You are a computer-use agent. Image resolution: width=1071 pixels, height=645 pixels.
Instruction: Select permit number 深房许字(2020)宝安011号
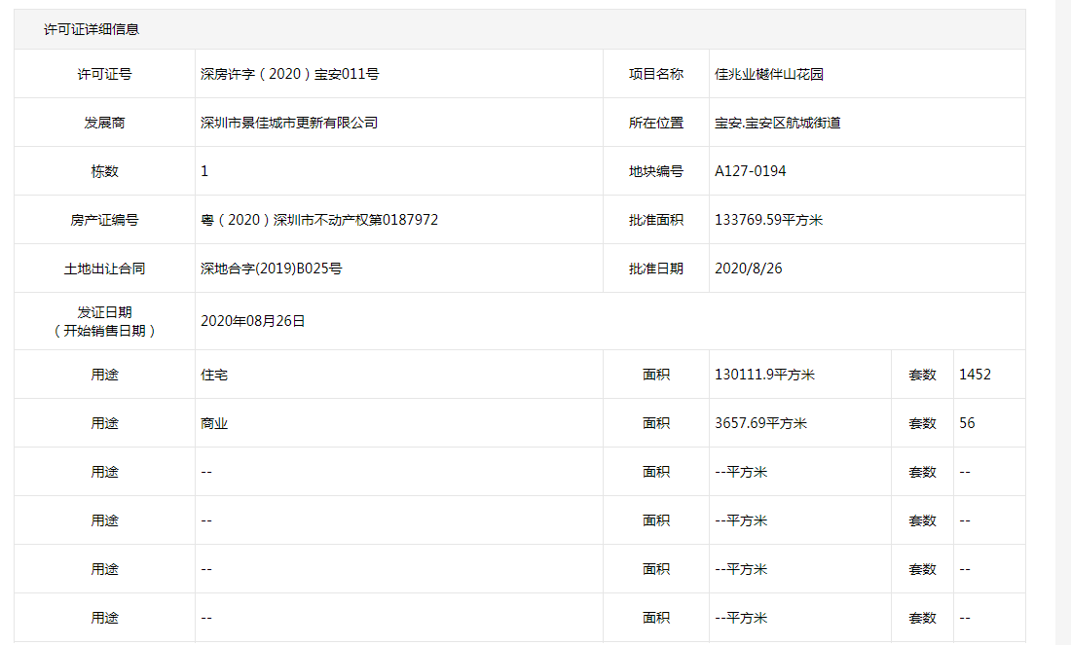(x=289, y=74)
